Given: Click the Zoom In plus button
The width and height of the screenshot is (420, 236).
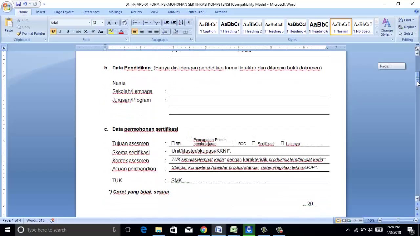Looking at the screenshot, I should tap(416, 220).
